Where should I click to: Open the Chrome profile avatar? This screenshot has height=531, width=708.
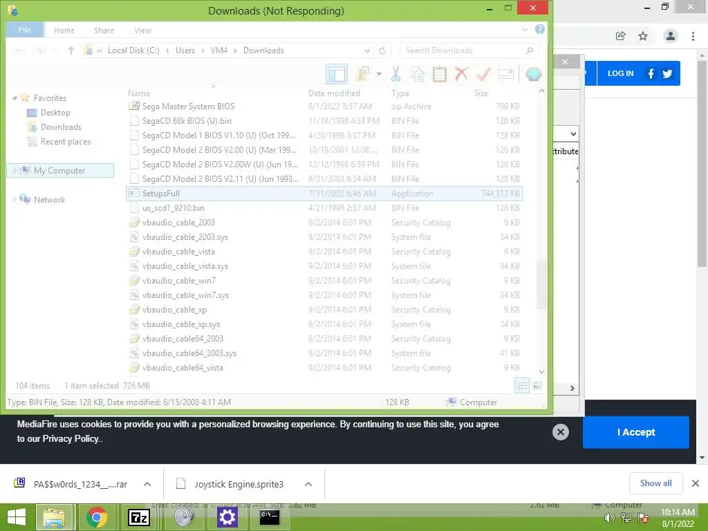pyautogui.click(x=671, y=36)
